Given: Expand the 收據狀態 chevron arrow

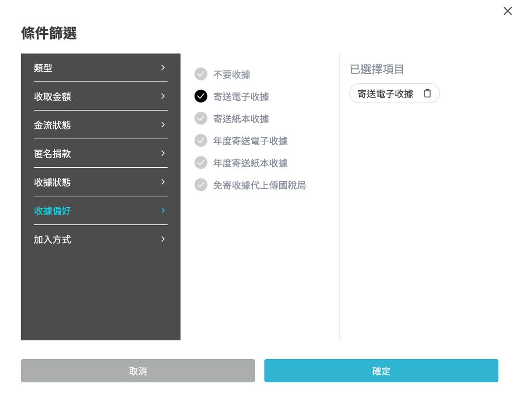Looking at the screenshot, I should tap(163, 182).
